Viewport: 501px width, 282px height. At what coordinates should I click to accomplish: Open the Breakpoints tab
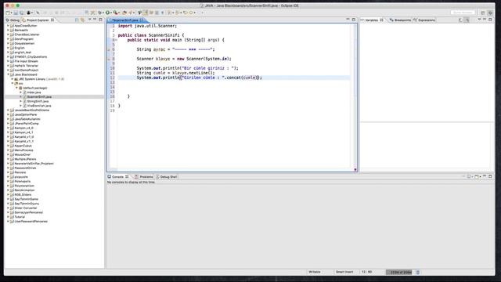click(x=400, y=20)
